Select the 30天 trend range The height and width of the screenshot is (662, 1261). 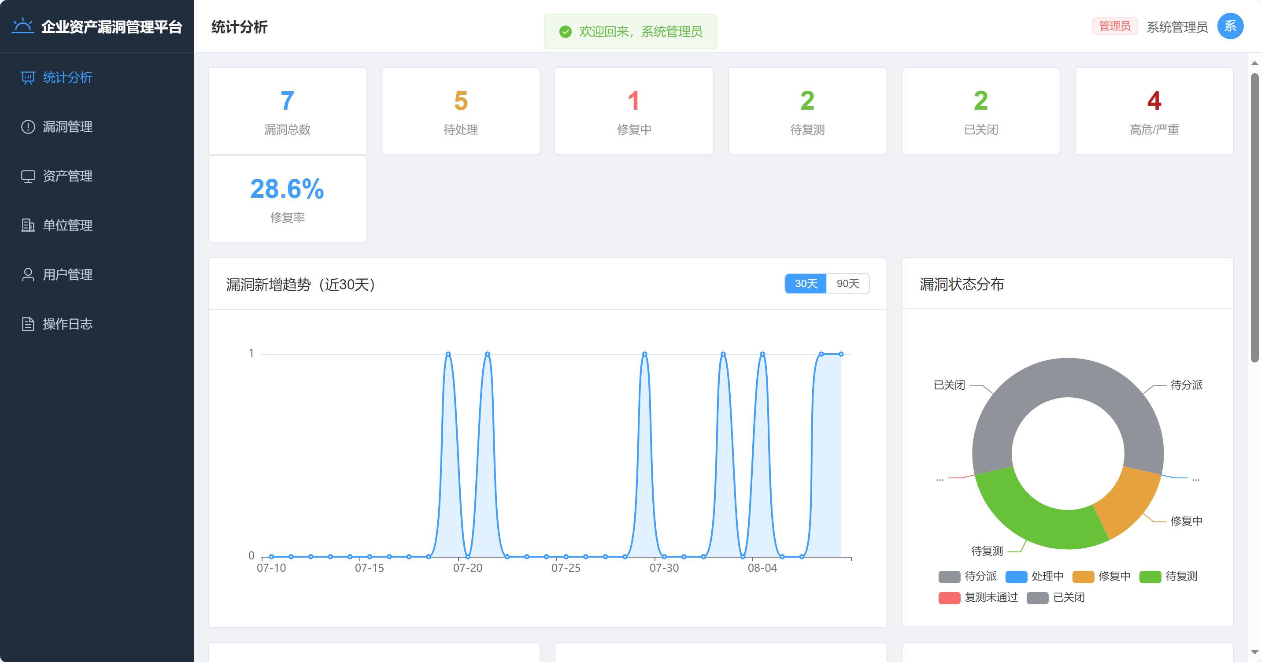point(806,284)
